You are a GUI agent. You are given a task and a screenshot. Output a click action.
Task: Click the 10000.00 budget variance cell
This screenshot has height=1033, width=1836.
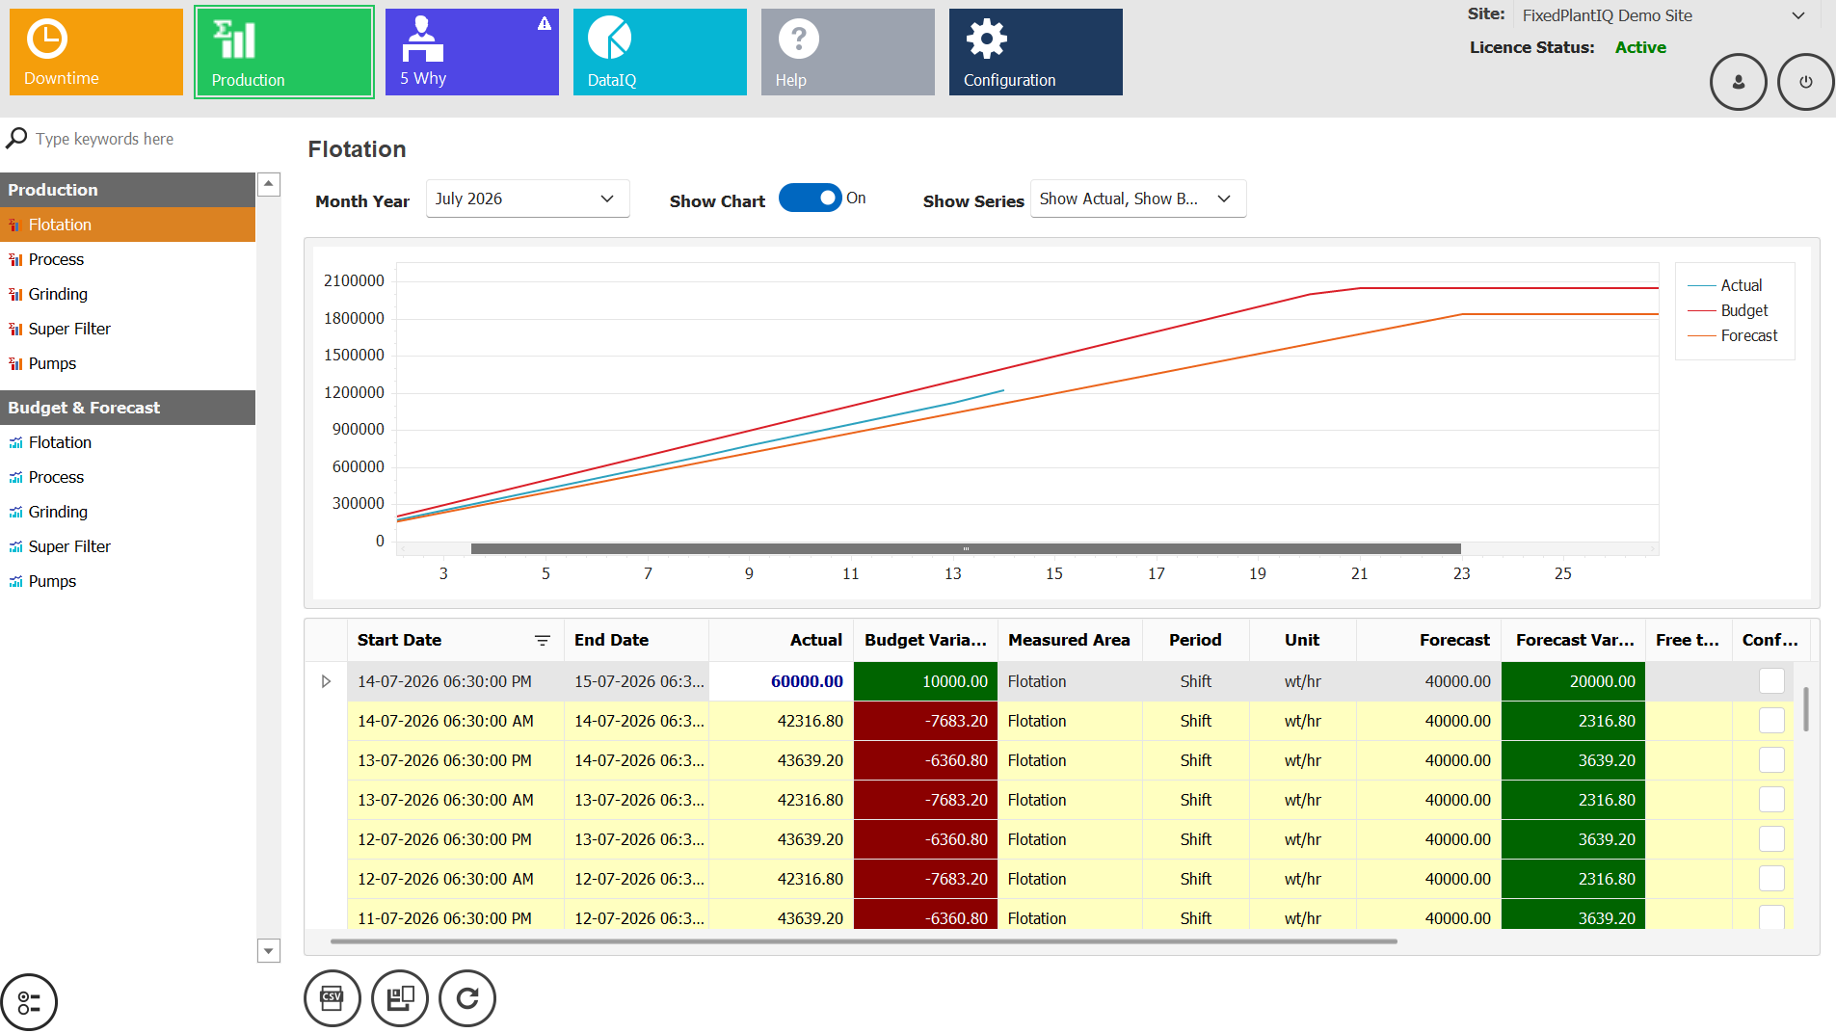pyautogui.click(x=925, y=681)
